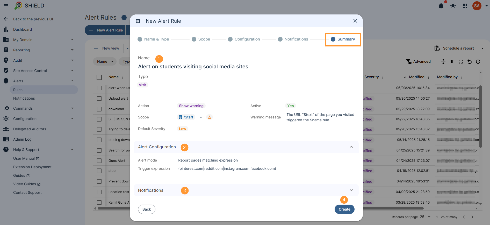Collapse the Alert Configuration section
490x225 pixels.
(351, 147)
